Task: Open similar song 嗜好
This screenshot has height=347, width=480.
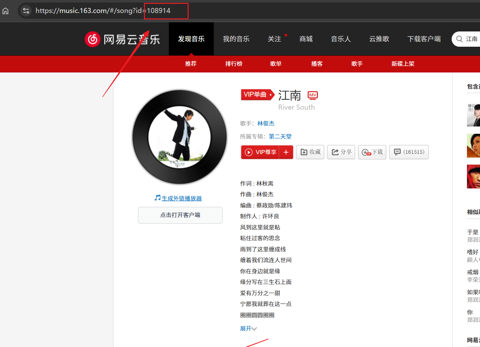Action: pyautogui.click(x=473, y=252)
